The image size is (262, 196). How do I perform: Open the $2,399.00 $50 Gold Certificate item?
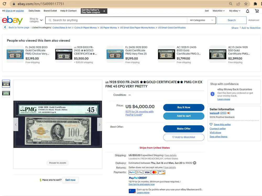tap(230, 55)
